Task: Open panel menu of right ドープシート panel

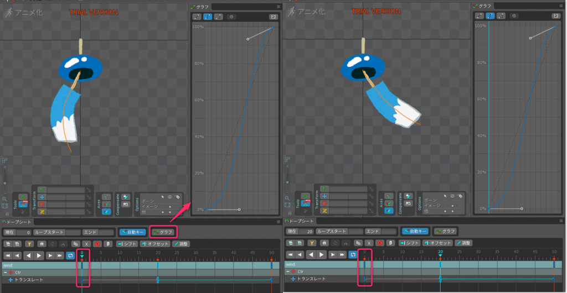Action: (x=561, y=221)
